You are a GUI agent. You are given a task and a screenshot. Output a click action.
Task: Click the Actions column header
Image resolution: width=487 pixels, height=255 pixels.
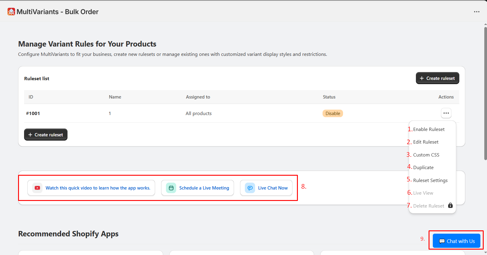[x=446, y=97]
